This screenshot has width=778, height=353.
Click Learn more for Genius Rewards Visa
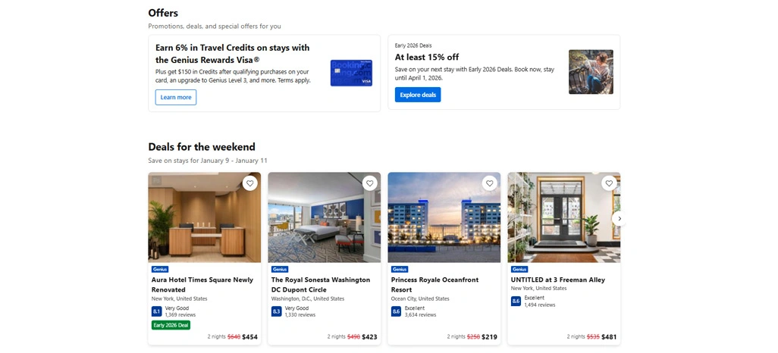point(176,97)
